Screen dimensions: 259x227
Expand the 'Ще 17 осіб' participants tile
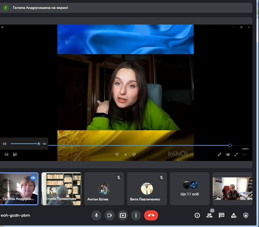(190, 189)
